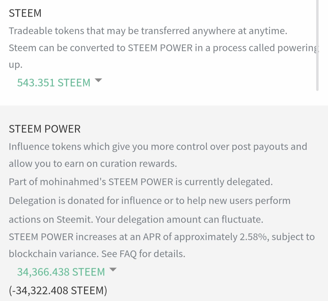Open the 543.351 STEEM balance dropdown
Screen dimensions: 328x301
click(x=54, y=83)
